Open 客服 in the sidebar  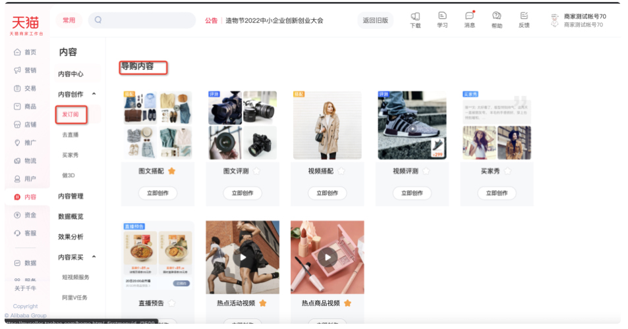pos(25,233)
